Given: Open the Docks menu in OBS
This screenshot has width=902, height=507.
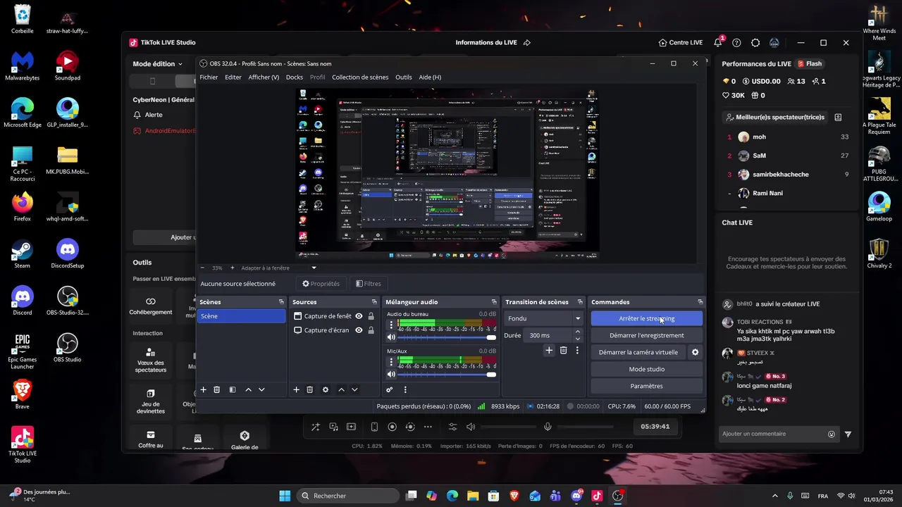Looking at the screenshot, I should 295,77.
